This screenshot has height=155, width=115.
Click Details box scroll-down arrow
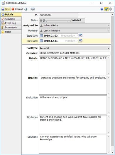pyautogui.click(x=109, y=73)
